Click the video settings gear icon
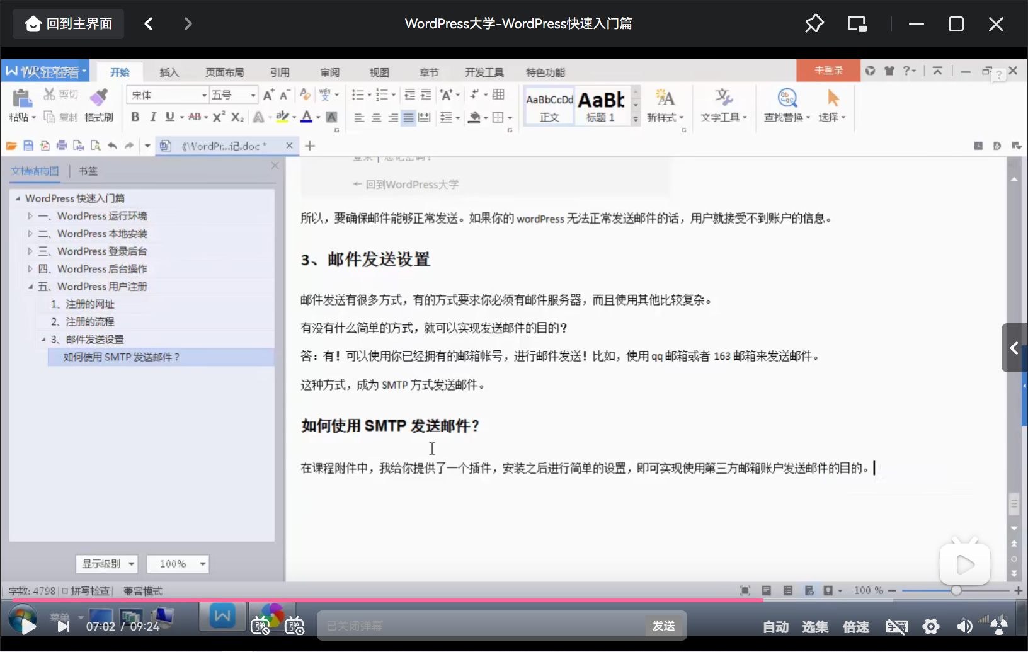 click(x=931, y=626)
